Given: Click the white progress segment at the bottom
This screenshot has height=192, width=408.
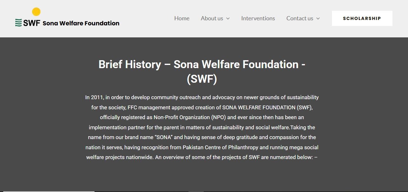Looking at the screenshot, I should 48,190.
